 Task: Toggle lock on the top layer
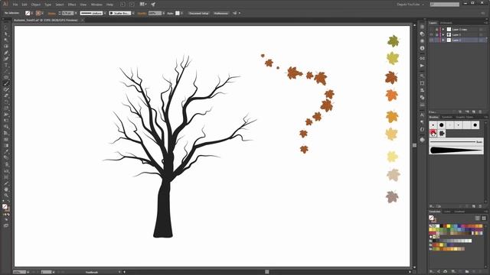point(436,29)
